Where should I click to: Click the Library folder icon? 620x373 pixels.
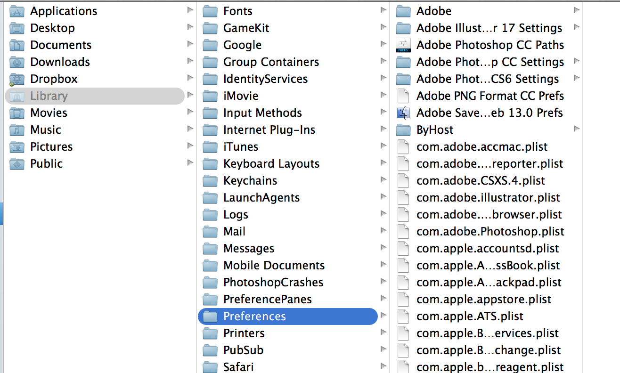pyautogui.click(x=17, y=96)
